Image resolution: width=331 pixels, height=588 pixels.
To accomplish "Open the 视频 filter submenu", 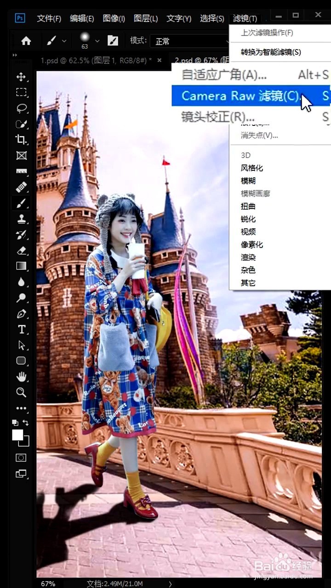I will tap(248, 232).
